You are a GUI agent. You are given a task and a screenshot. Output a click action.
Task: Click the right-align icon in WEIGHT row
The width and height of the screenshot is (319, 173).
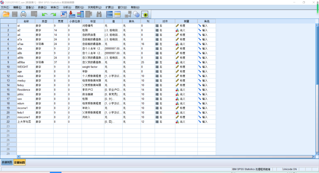(x=157, y=67)
